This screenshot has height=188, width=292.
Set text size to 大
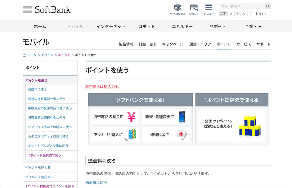[244, 13]
